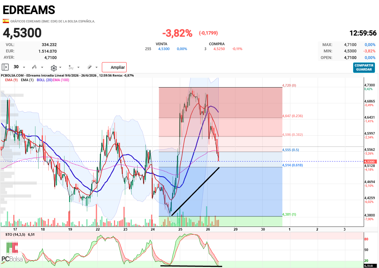Viewport: 379px width, 268px height.
Task: Click the Fibonacci label 4,729 (0)
Action: [x=289, y=85]
